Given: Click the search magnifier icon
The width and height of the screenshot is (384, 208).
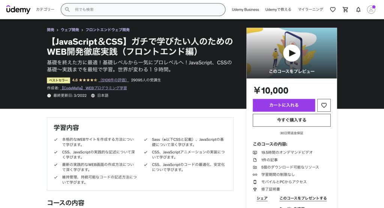Looking at the screenshot, I should click(x=67, y=9).
